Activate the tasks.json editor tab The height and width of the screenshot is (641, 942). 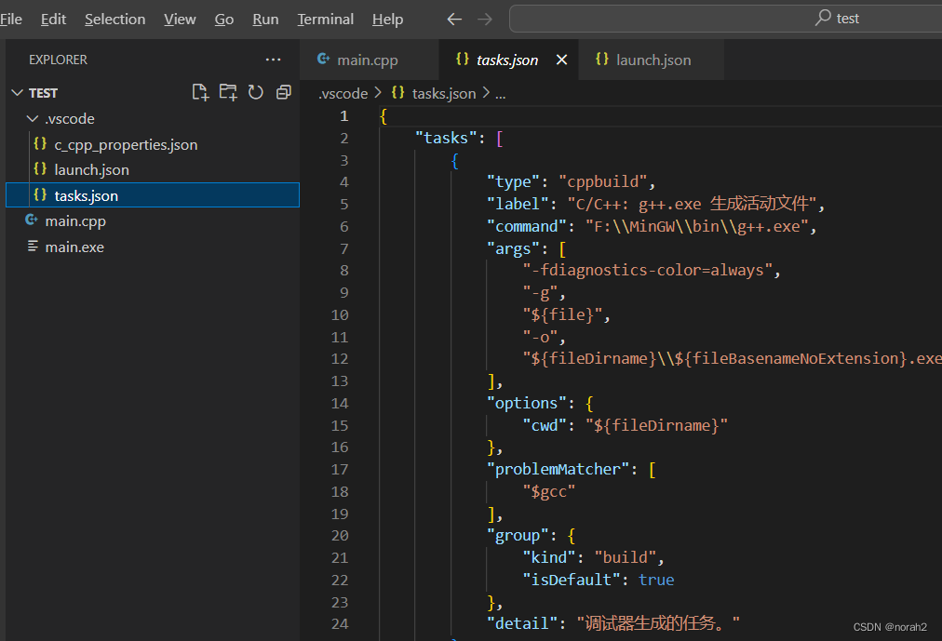pos(507,60)
